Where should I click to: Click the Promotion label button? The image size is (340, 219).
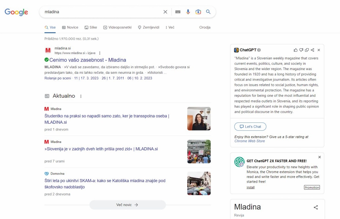pos(312,188)
